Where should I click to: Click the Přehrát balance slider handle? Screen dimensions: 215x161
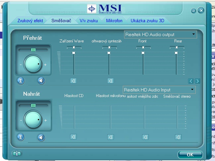[33, 50]
